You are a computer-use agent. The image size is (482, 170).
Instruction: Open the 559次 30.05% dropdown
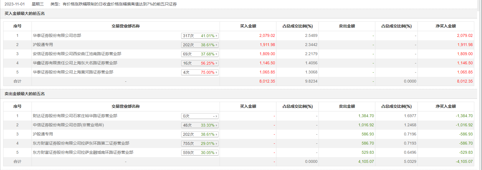(200, 153)
